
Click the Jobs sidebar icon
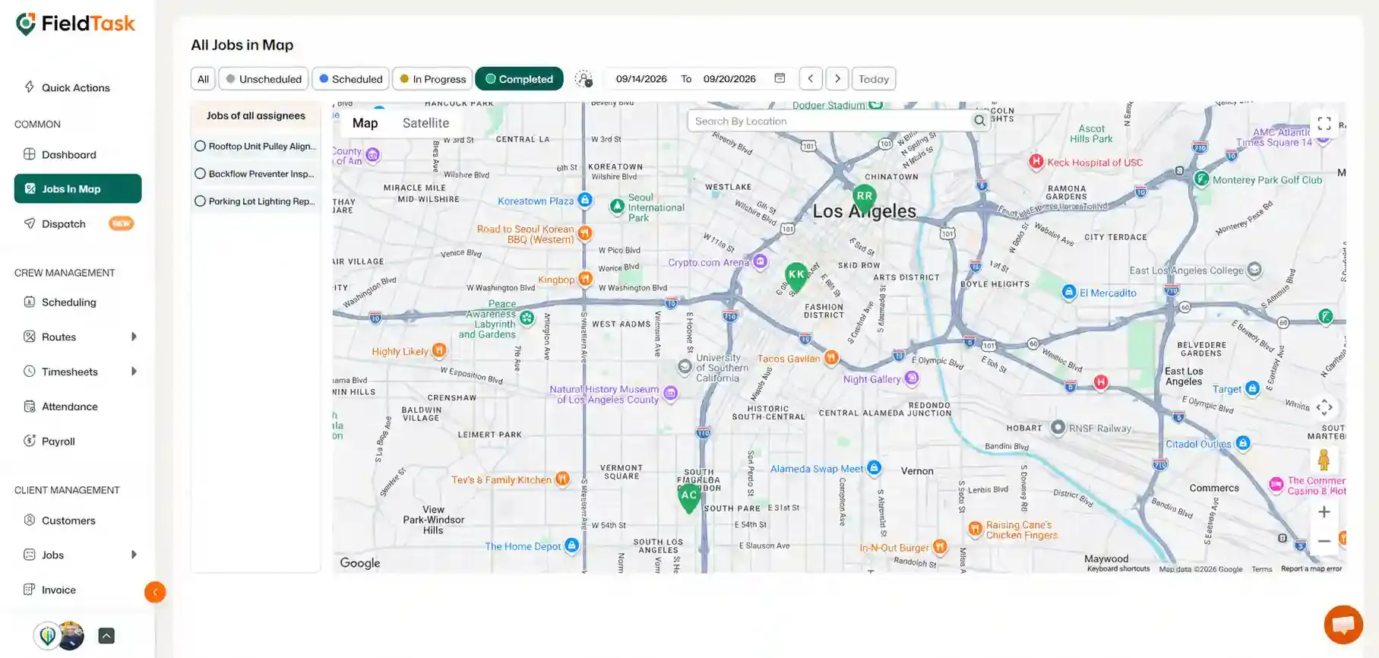[30, 555]
